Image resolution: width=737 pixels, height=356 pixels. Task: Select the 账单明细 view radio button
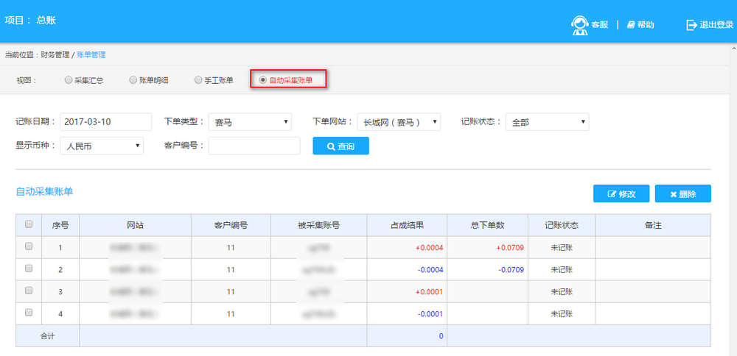coord(133,79)
